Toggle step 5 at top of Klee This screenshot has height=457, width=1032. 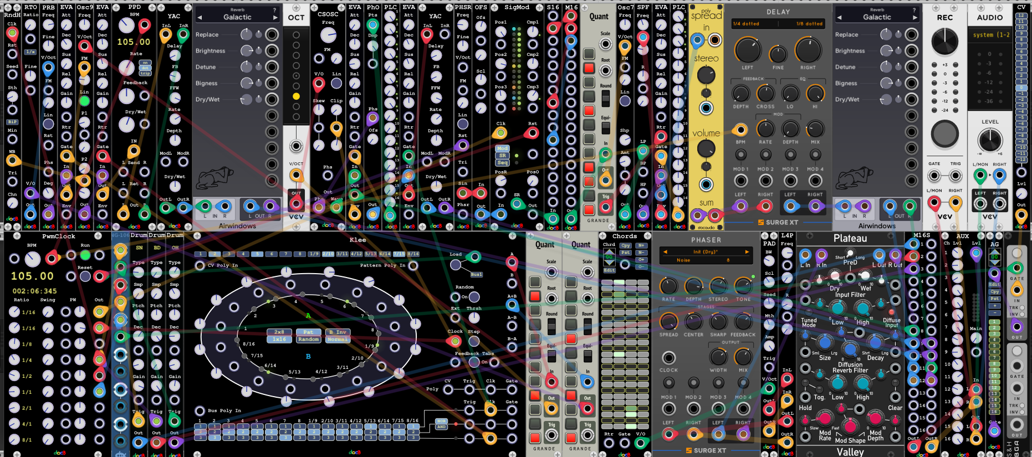[257, 254]
